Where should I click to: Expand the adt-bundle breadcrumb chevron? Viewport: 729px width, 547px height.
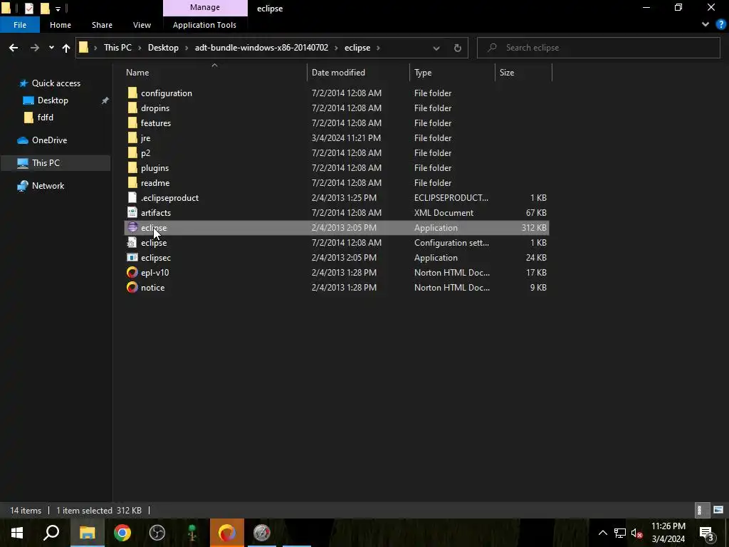[336, 48]
